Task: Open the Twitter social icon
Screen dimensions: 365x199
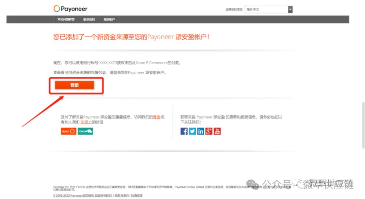Action: click(192, 131)
